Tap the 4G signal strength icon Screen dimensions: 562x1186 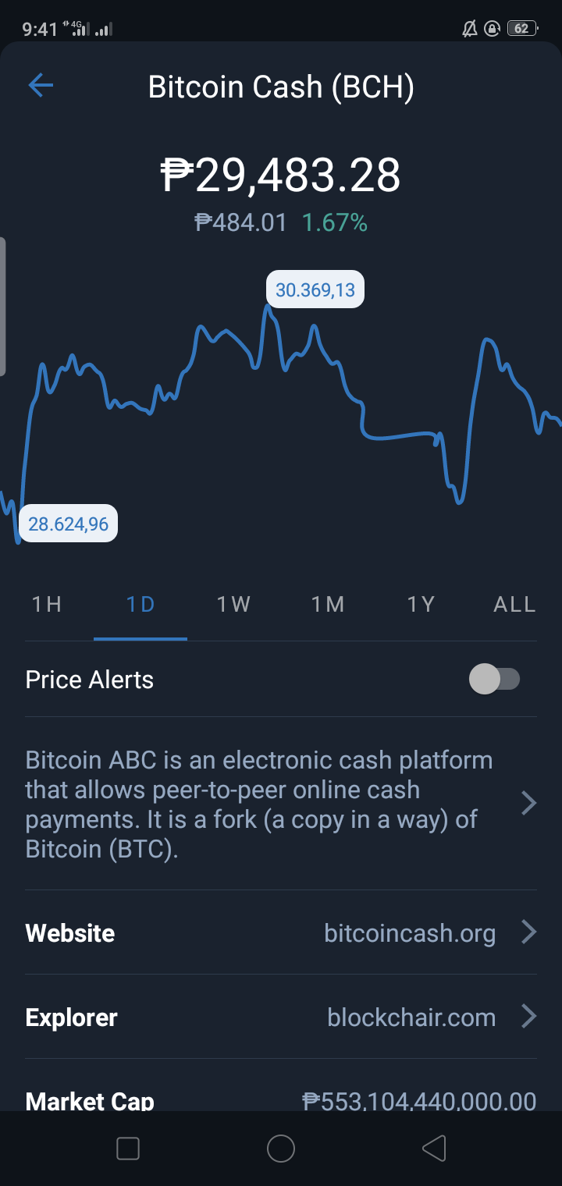pyautogui.click(x=80, y=29)
